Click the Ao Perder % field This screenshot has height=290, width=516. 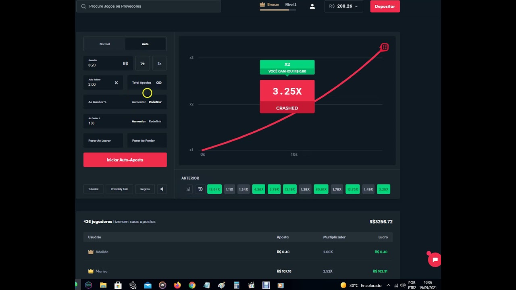tap(125, 121)
